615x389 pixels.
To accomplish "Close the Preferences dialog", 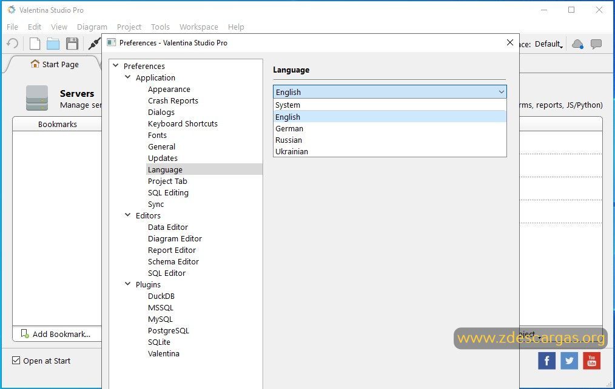I will pos(510,42).
